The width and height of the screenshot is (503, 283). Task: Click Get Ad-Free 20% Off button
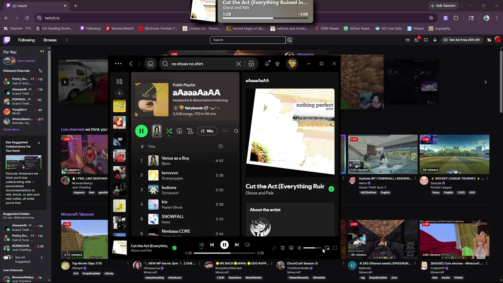[462, 40]
